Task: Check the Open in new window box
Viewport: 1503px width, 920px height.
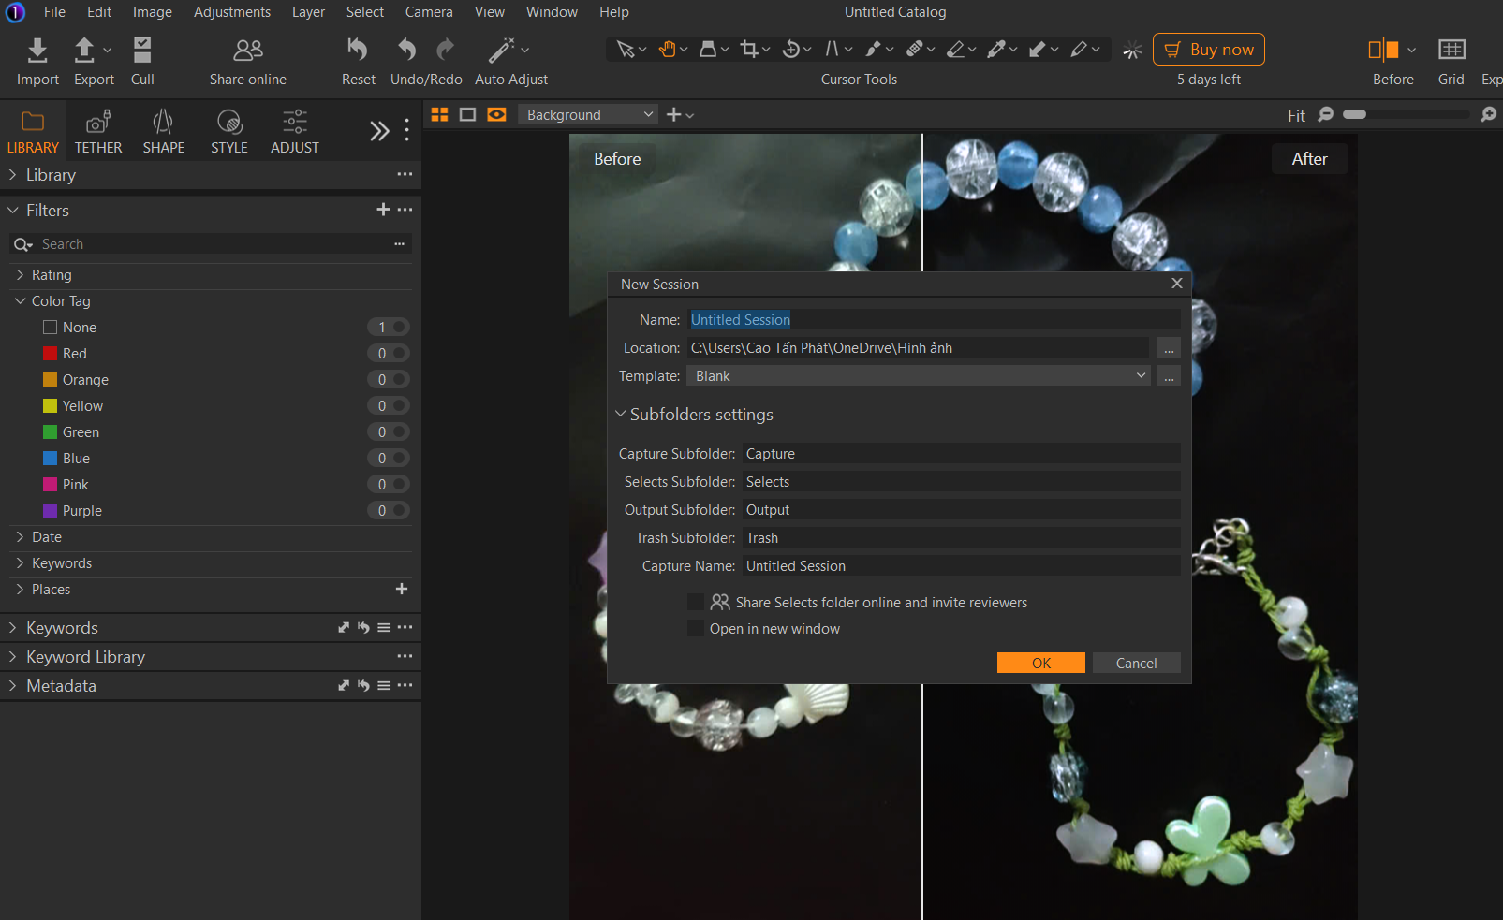Action: point(696,628)
